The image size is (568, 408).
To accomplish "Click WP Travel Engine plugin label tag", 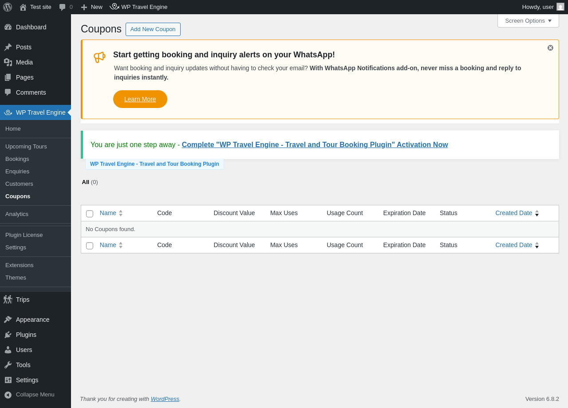I will coord(154,164).
